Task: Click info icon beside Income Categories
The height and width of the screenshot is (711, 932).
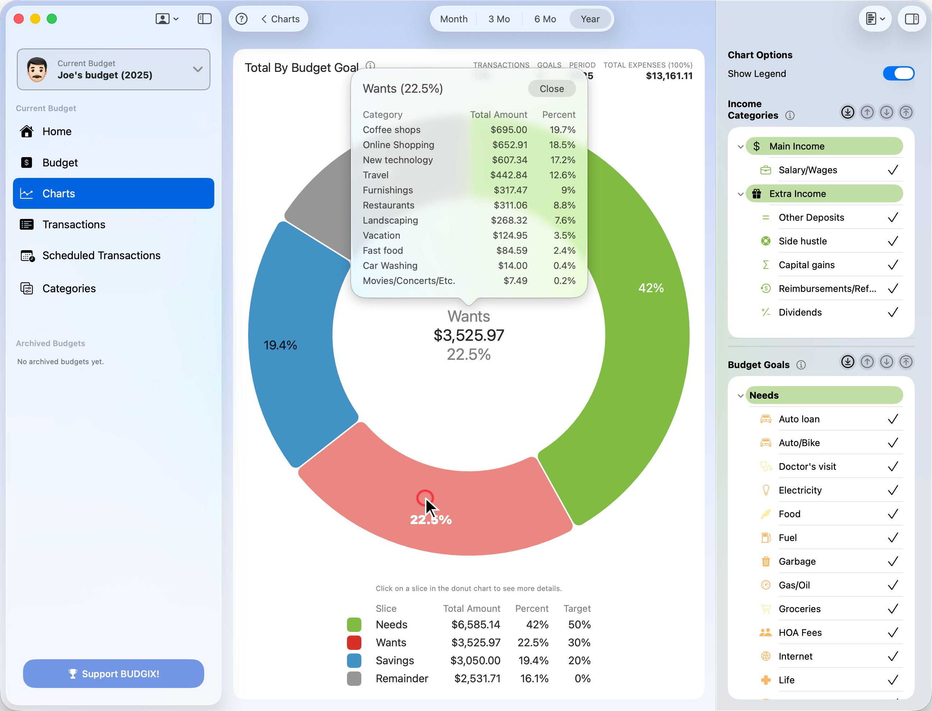Action: point(789,115)
